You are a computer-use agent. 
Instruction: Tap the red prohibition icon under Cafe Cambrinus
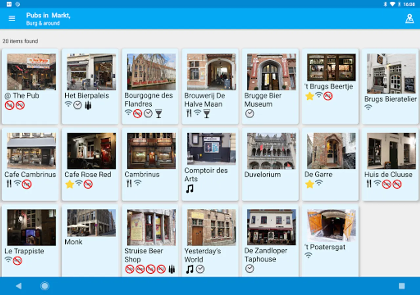27,184
